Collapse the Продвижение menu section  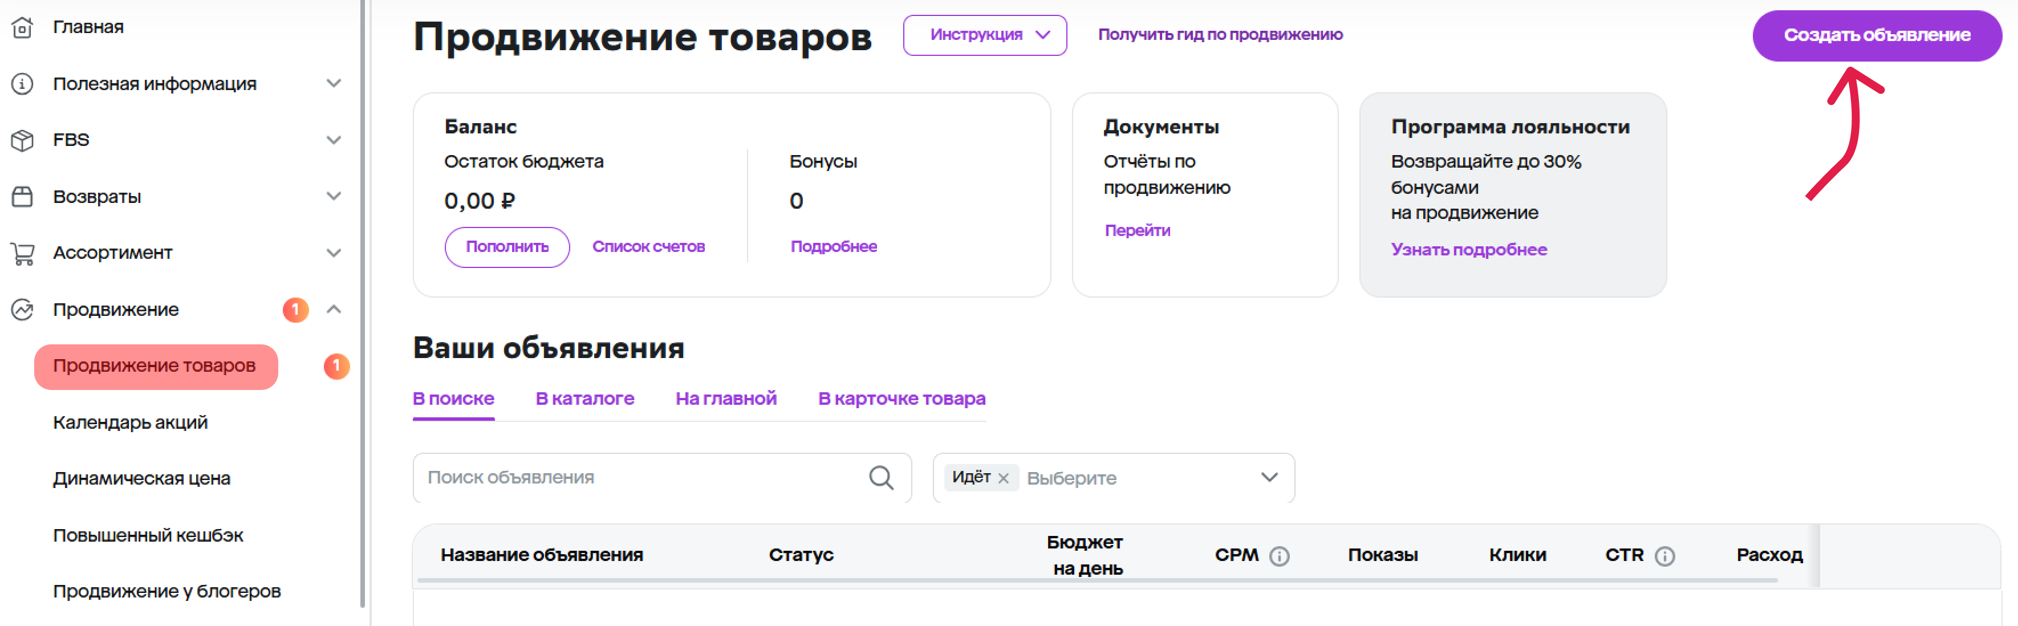(334, 310)
